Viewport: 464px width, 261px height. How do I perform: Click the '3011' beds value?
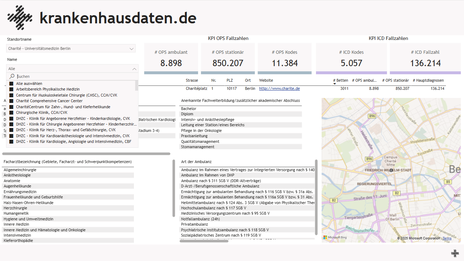tap(344, 88)
